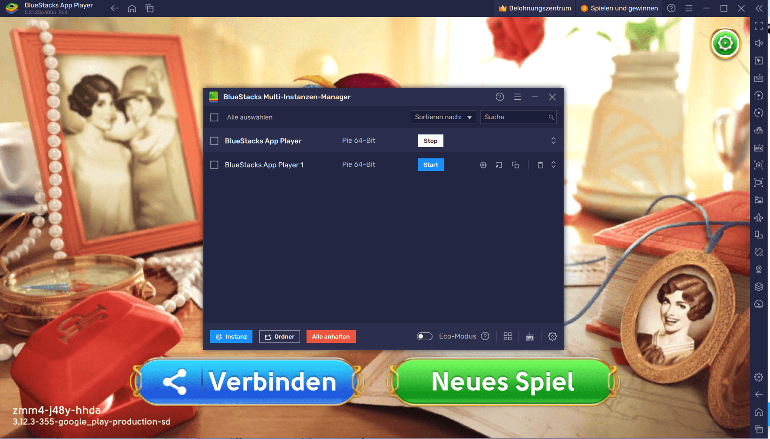The width and height of the screenshot is (770, 439).
Task: Click the Ordner button
Action: (x=279, y=336)
